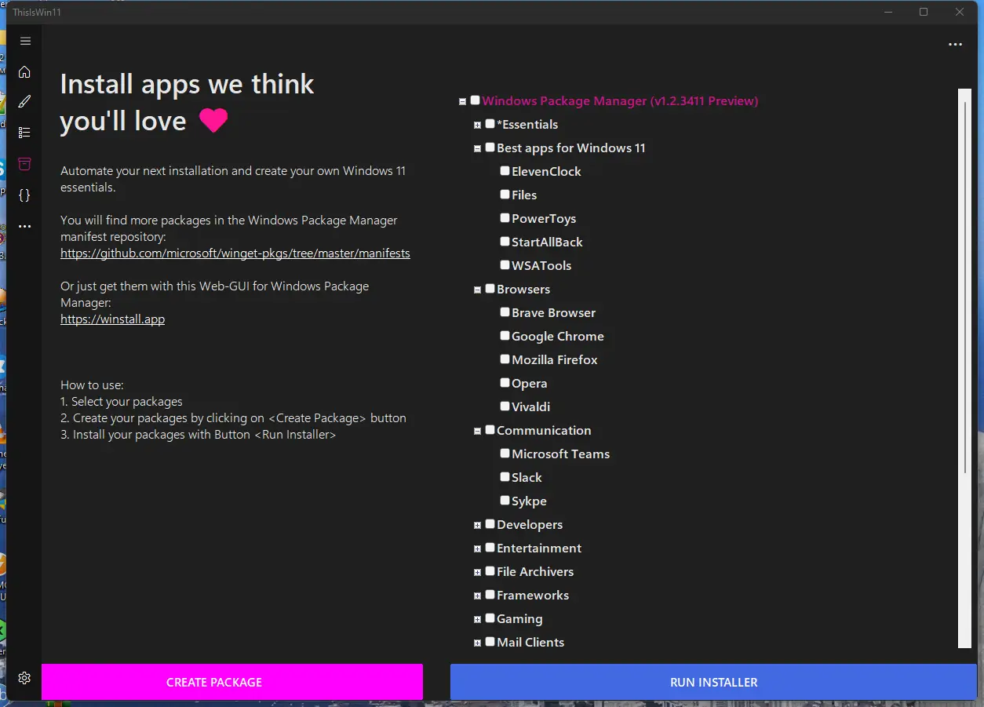This screenshot has width=984, height=707.
Task: Click the RUN INSTALLER button
Action: [x=713, y=682]
